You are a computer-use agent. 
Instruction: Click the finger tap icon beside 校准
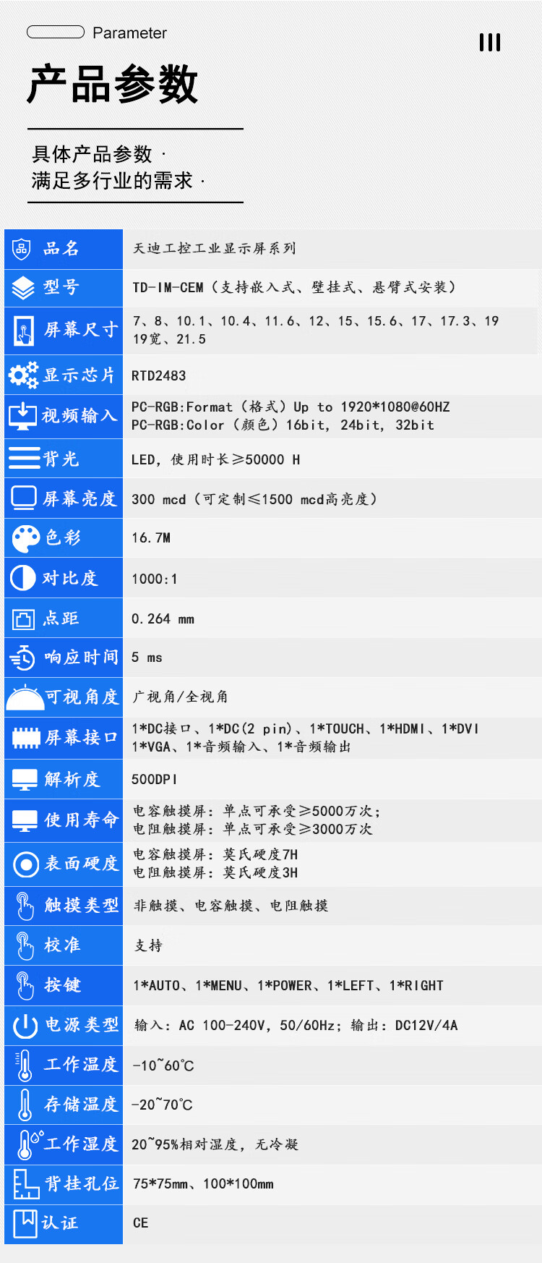[x=25, y=945]
